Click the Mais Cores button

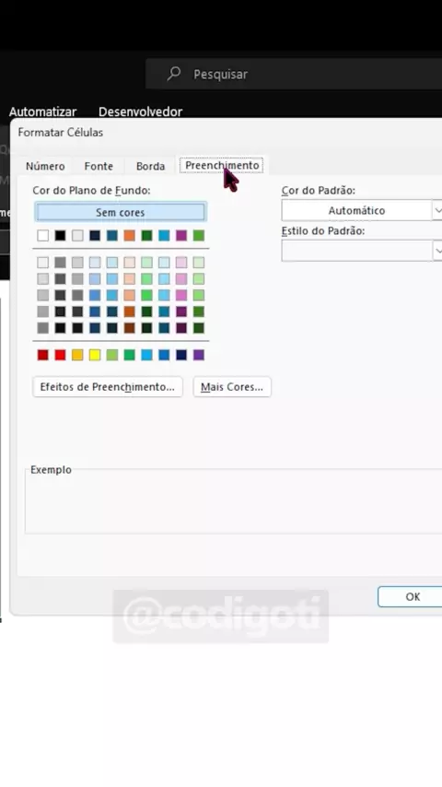tap(232, 387)
